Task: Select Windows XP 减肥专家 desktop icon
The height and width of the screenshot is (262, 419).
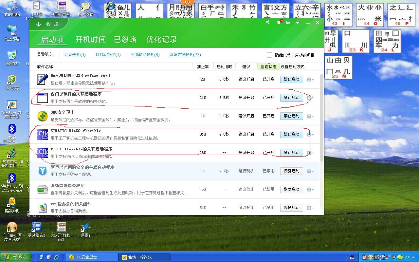Action: tap(12, 109)
